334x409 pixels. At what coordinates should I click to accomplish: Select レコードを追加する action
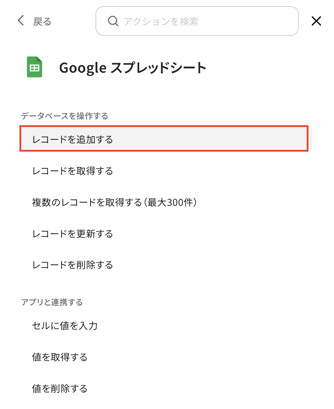(x=72, y=139)
